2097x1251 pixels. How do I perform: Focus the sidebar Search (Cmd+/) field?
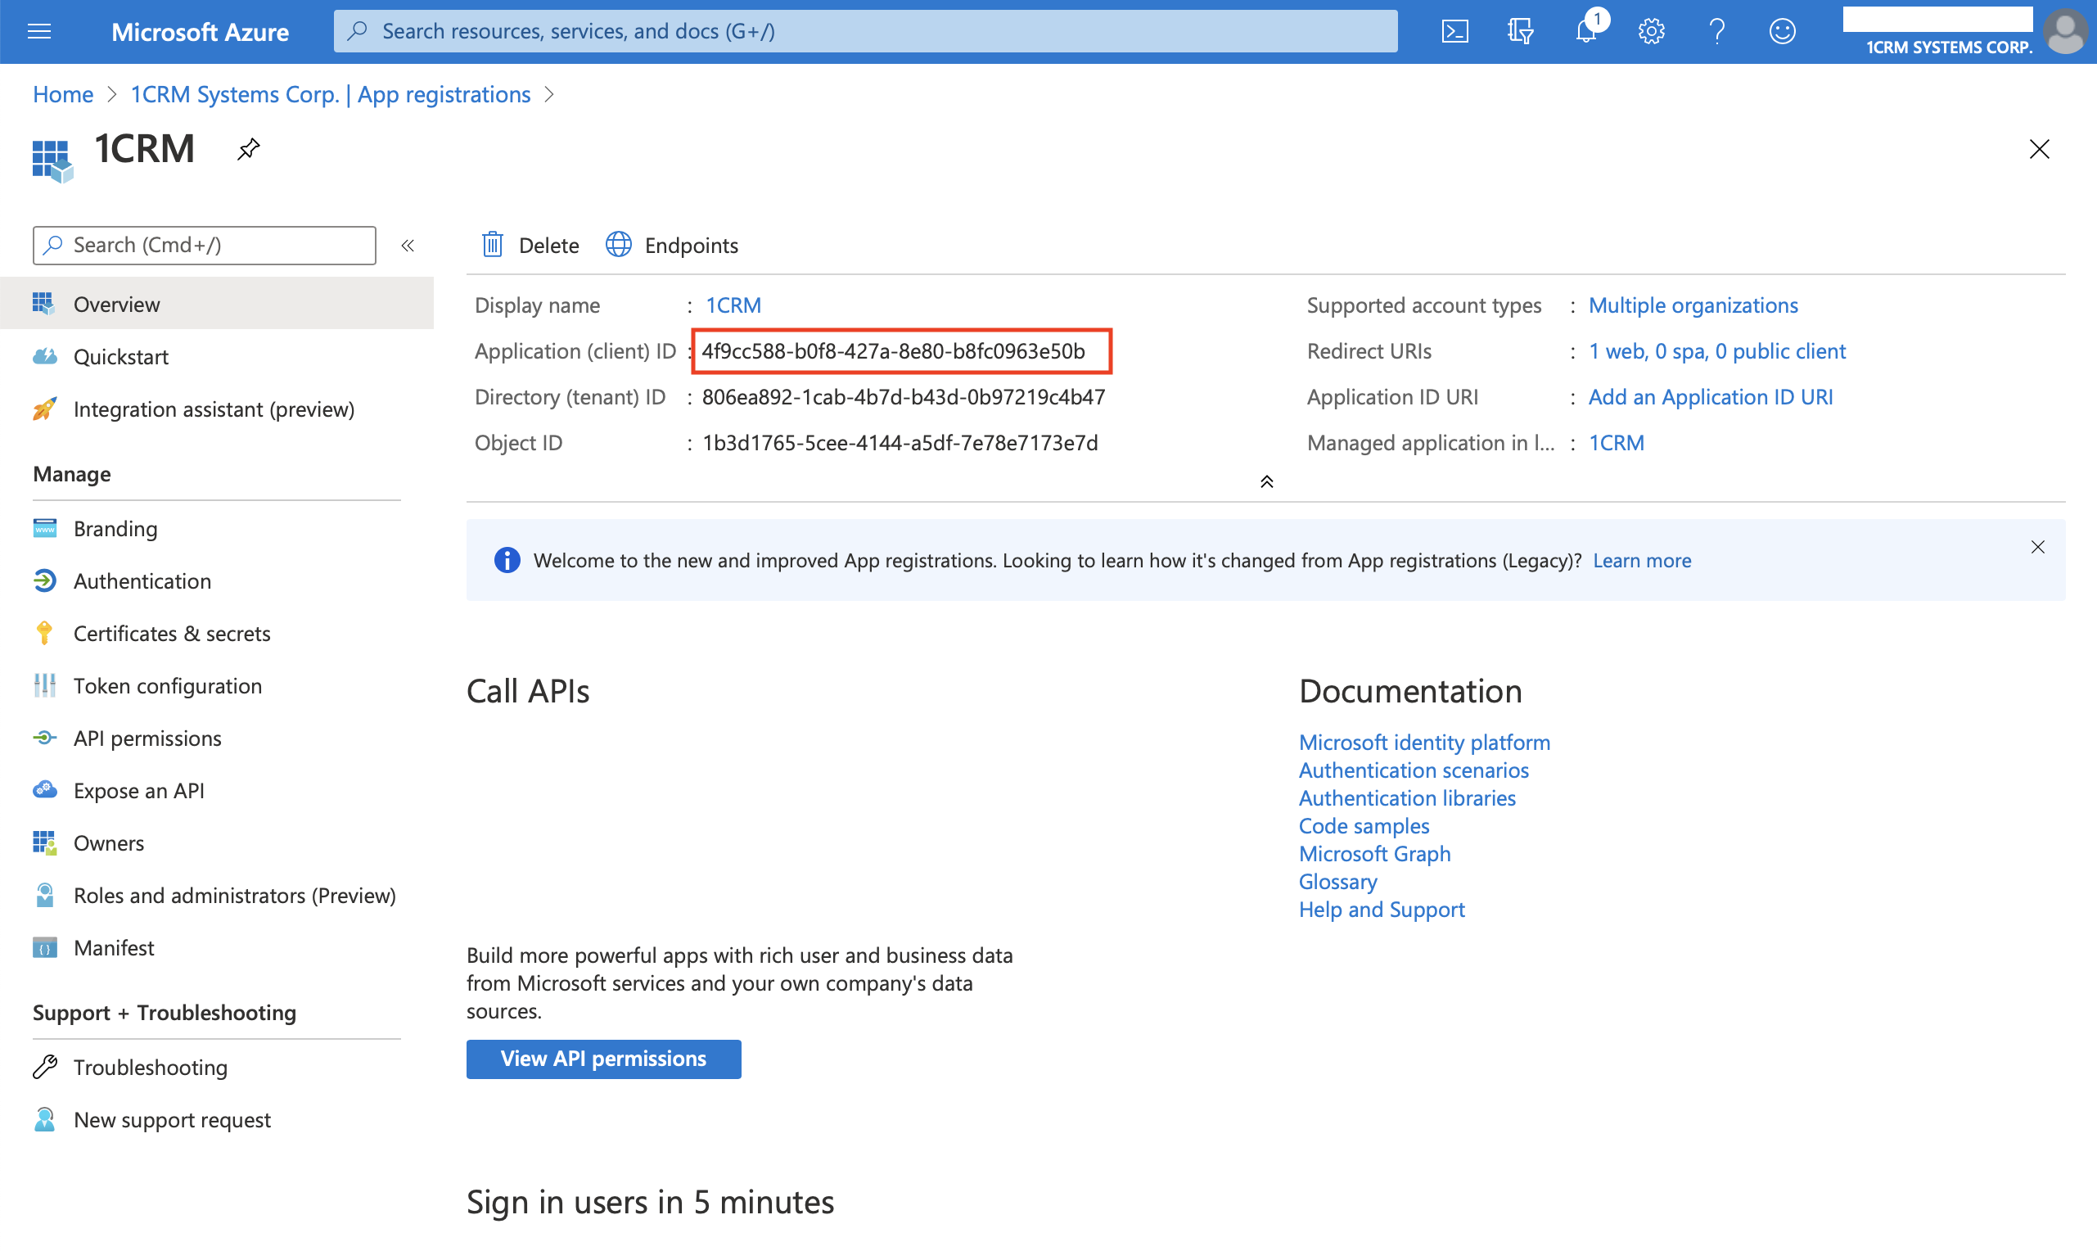pyautogui.click(x=205, y=246)
